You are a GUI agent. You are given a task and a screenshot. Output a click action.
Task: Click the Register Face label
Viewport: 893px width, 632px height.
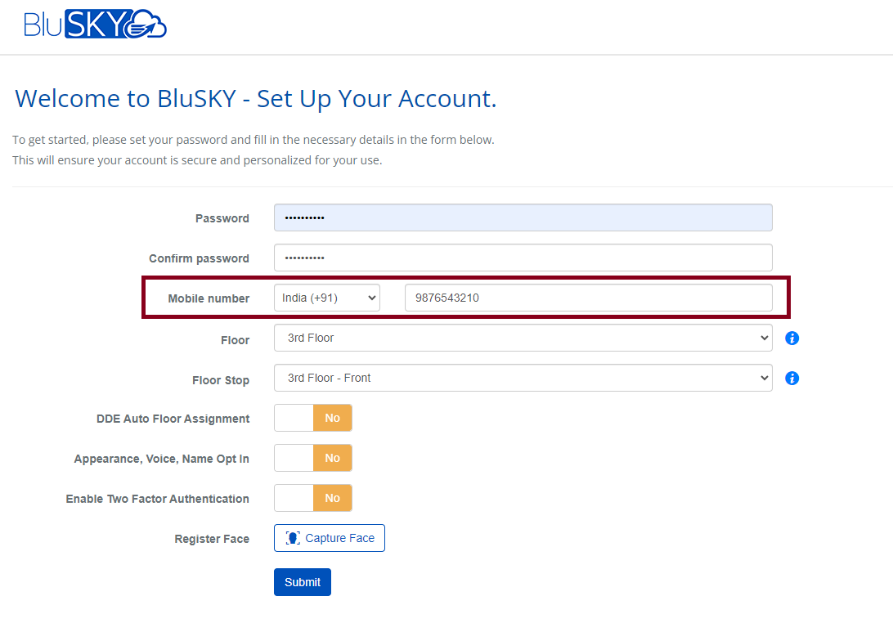(x=212, y=539)
